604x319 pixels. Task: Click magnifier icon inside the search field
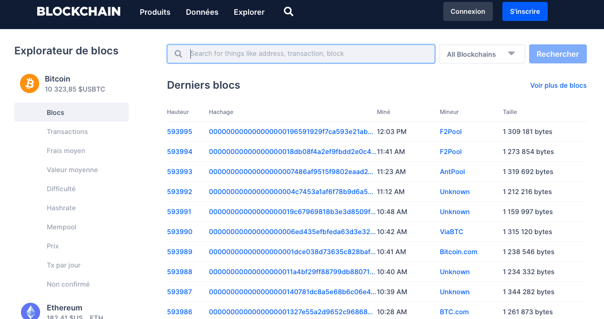tap(178, 54)
